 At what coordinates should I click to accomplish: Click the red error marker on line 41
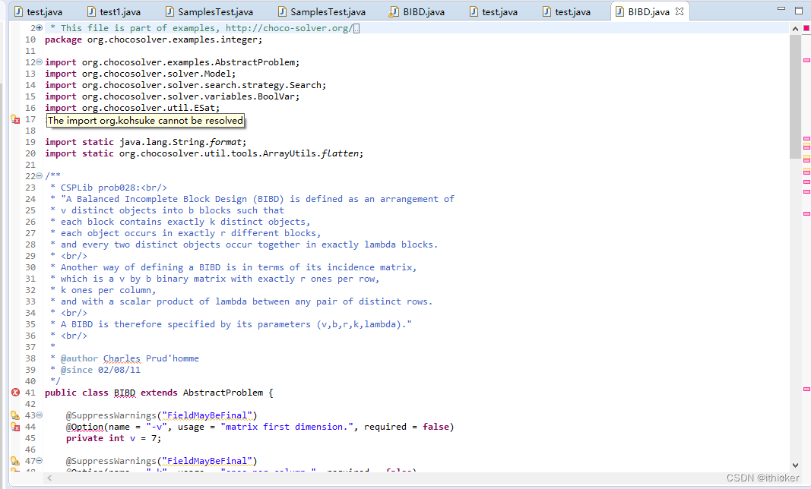[15, 393]
